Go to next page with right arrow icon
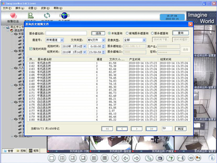 click(136, 158)
